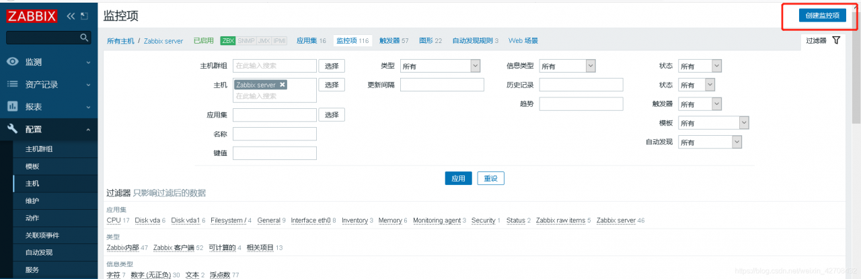Click the 已启用 status link
861x279 pixels.
[x=203, y=41]
